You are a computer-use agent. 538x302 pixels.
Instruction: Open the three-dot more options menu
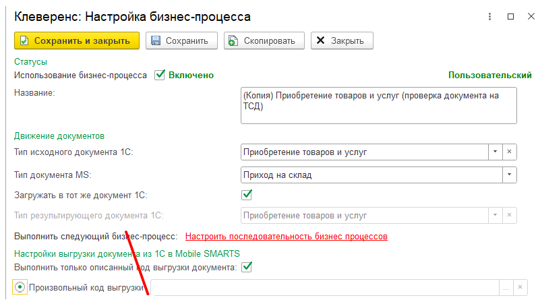[x=489, y=16]
